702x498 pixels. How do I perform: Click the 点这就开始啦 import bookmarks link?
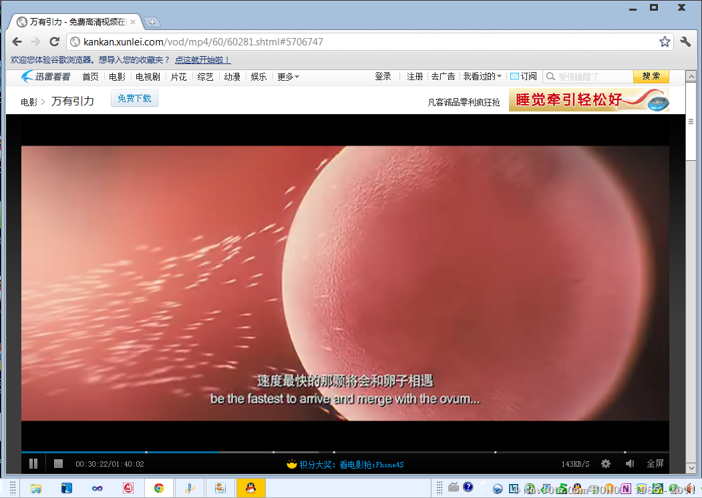pos(203,59)
